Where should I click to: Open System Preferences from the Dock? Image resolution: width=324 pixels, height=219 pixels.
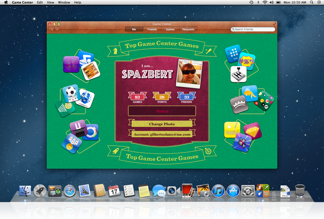pyautogui.click(x=248, y=191)
